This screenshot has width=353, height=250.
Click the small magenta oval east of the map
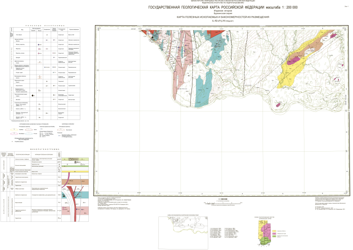(x=279, y=104)
